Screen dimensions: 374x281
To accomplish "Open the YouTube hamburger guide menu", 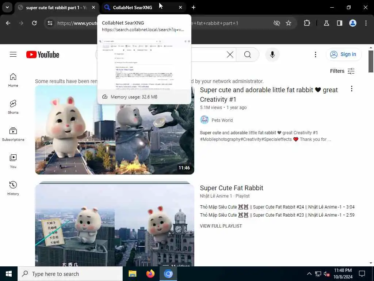I will click(x=13, y=55).
